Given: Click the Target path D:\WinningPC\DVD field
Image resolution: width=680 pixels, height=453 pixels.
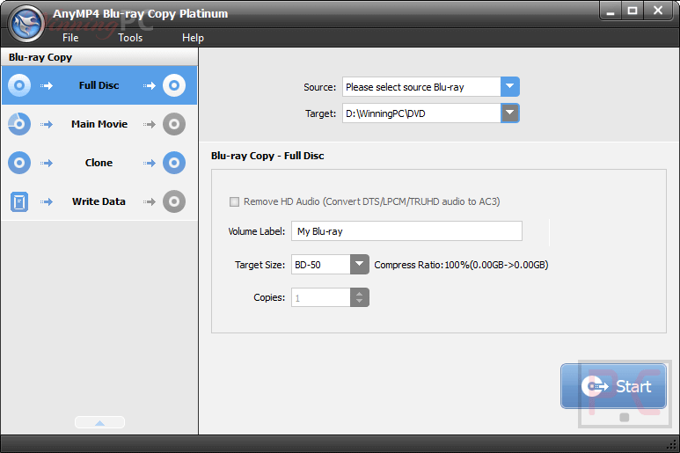Looking at the screenshot, I should coord(421,113).
